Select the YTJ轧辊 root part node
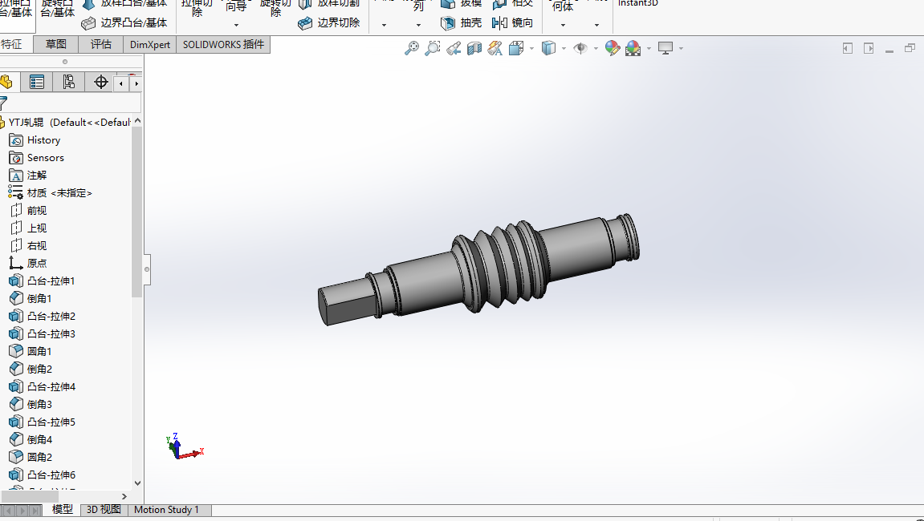Screen dimensions: 924x521 (x=66, y=123)
